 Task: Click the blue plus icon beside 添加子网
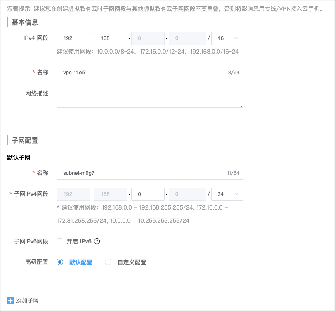pyautogui.click(x=10, y=300)
